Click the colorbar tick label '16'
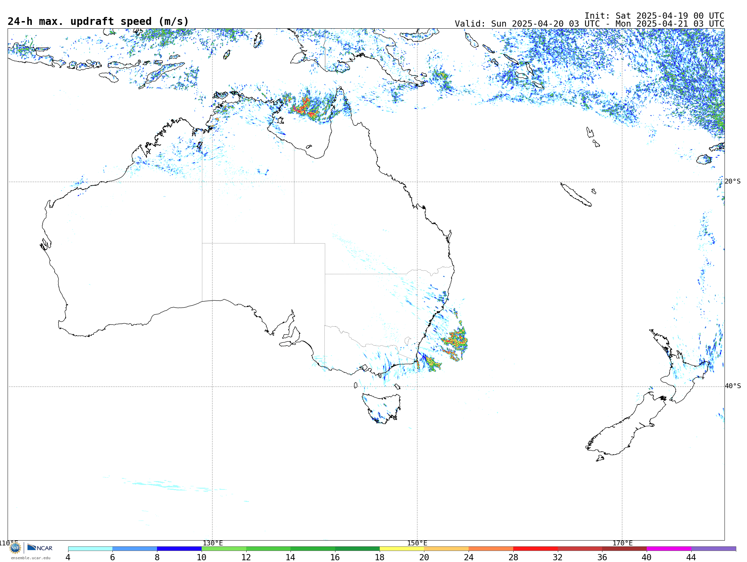The width and height of the screenshot is (747, 562). pyautogui.click(x=335, y=558)
